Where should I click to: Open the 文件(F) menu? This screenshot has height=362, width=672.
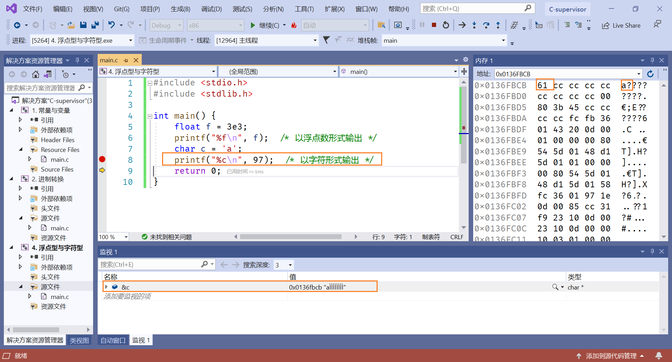[33, 9]
